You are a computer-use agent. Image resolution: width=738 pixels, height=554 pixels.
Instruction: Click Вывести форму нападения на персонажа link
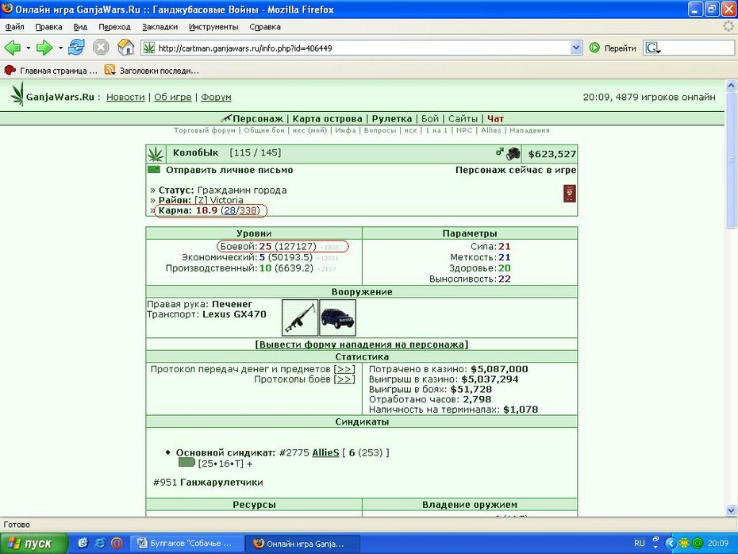(362, 344)
